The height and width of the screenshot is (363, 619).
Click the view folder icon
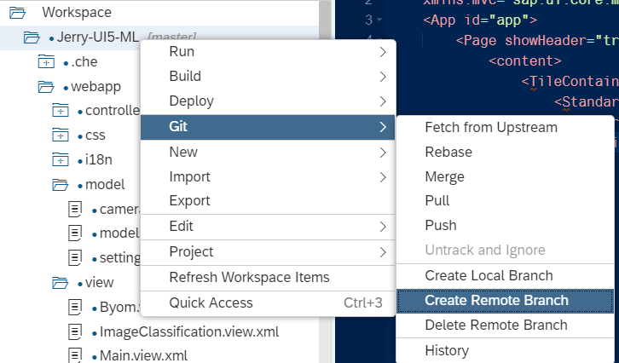pos(60,283)
